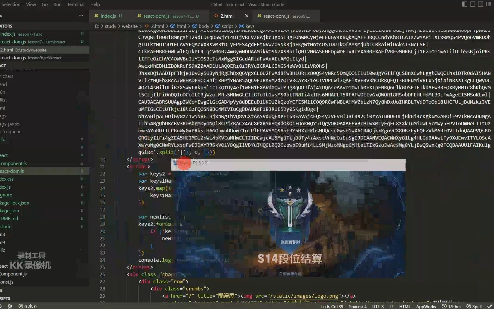Image resolution: width=494 pixels, height=309 pixels.
Task: Click line number 27 in the gutter
Action: 102,281
